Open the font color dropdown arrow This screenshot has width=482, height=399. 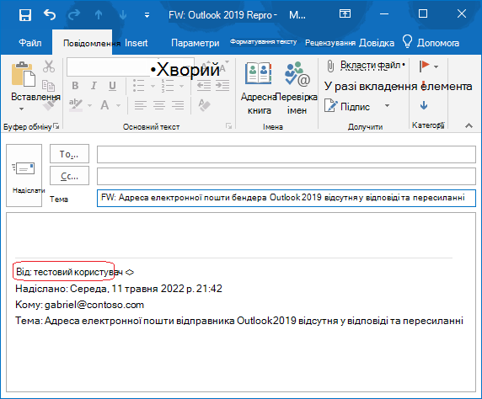pyautogui.click(x=118, y=106)
